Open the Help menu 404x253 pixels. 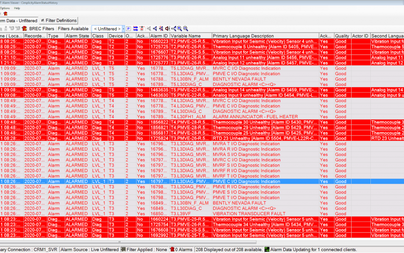[17, 8]
